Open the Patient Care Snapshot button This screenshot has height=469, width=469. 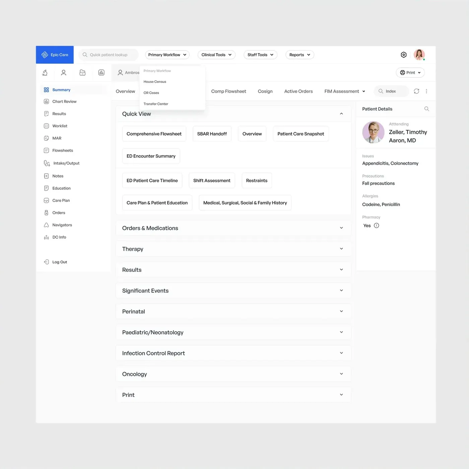(301, 134)
